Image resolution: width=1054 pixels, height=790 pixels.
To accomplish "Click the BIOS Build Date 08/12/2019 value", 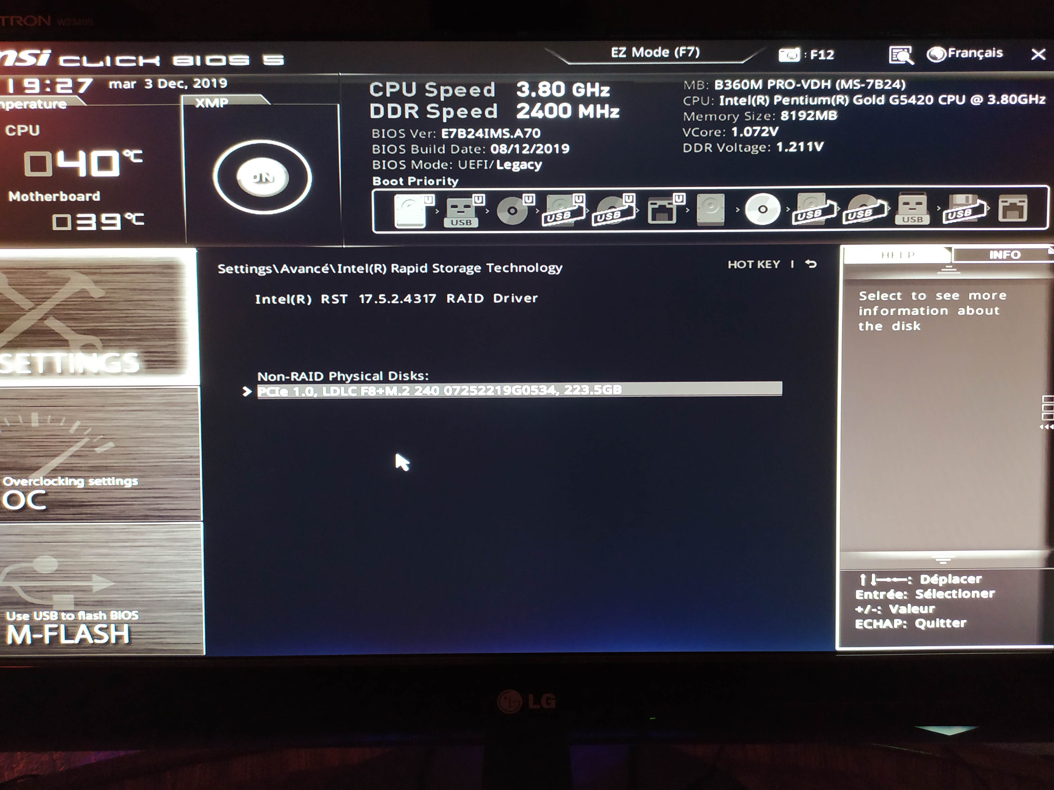I will click(x=530, y=149).
